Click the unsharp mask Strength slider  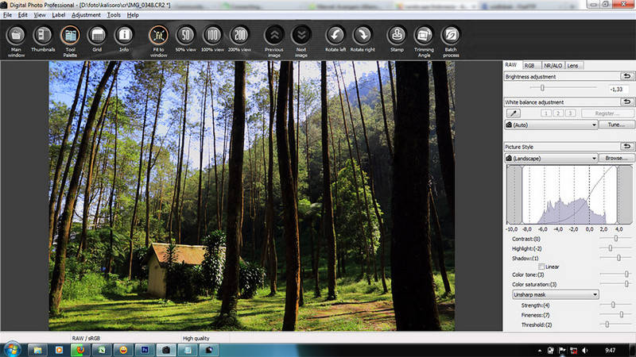point(615,305)
